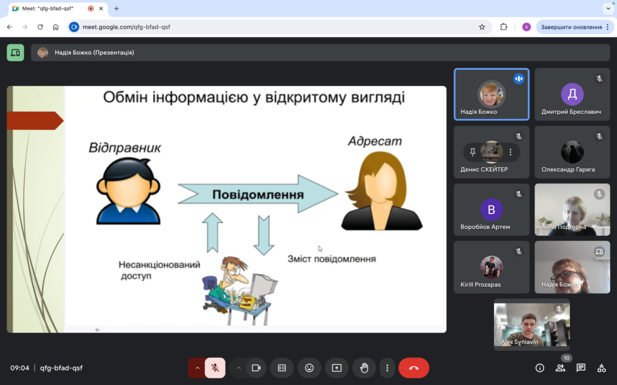The width and height of the screenshot is (617, 385).
Task: Open the emoji reactions button
Action: (x=309, y=368)
